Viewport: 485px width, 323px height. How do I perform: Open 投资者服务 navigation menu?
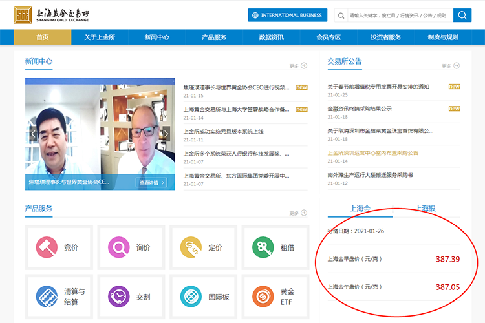pos(385,37)
